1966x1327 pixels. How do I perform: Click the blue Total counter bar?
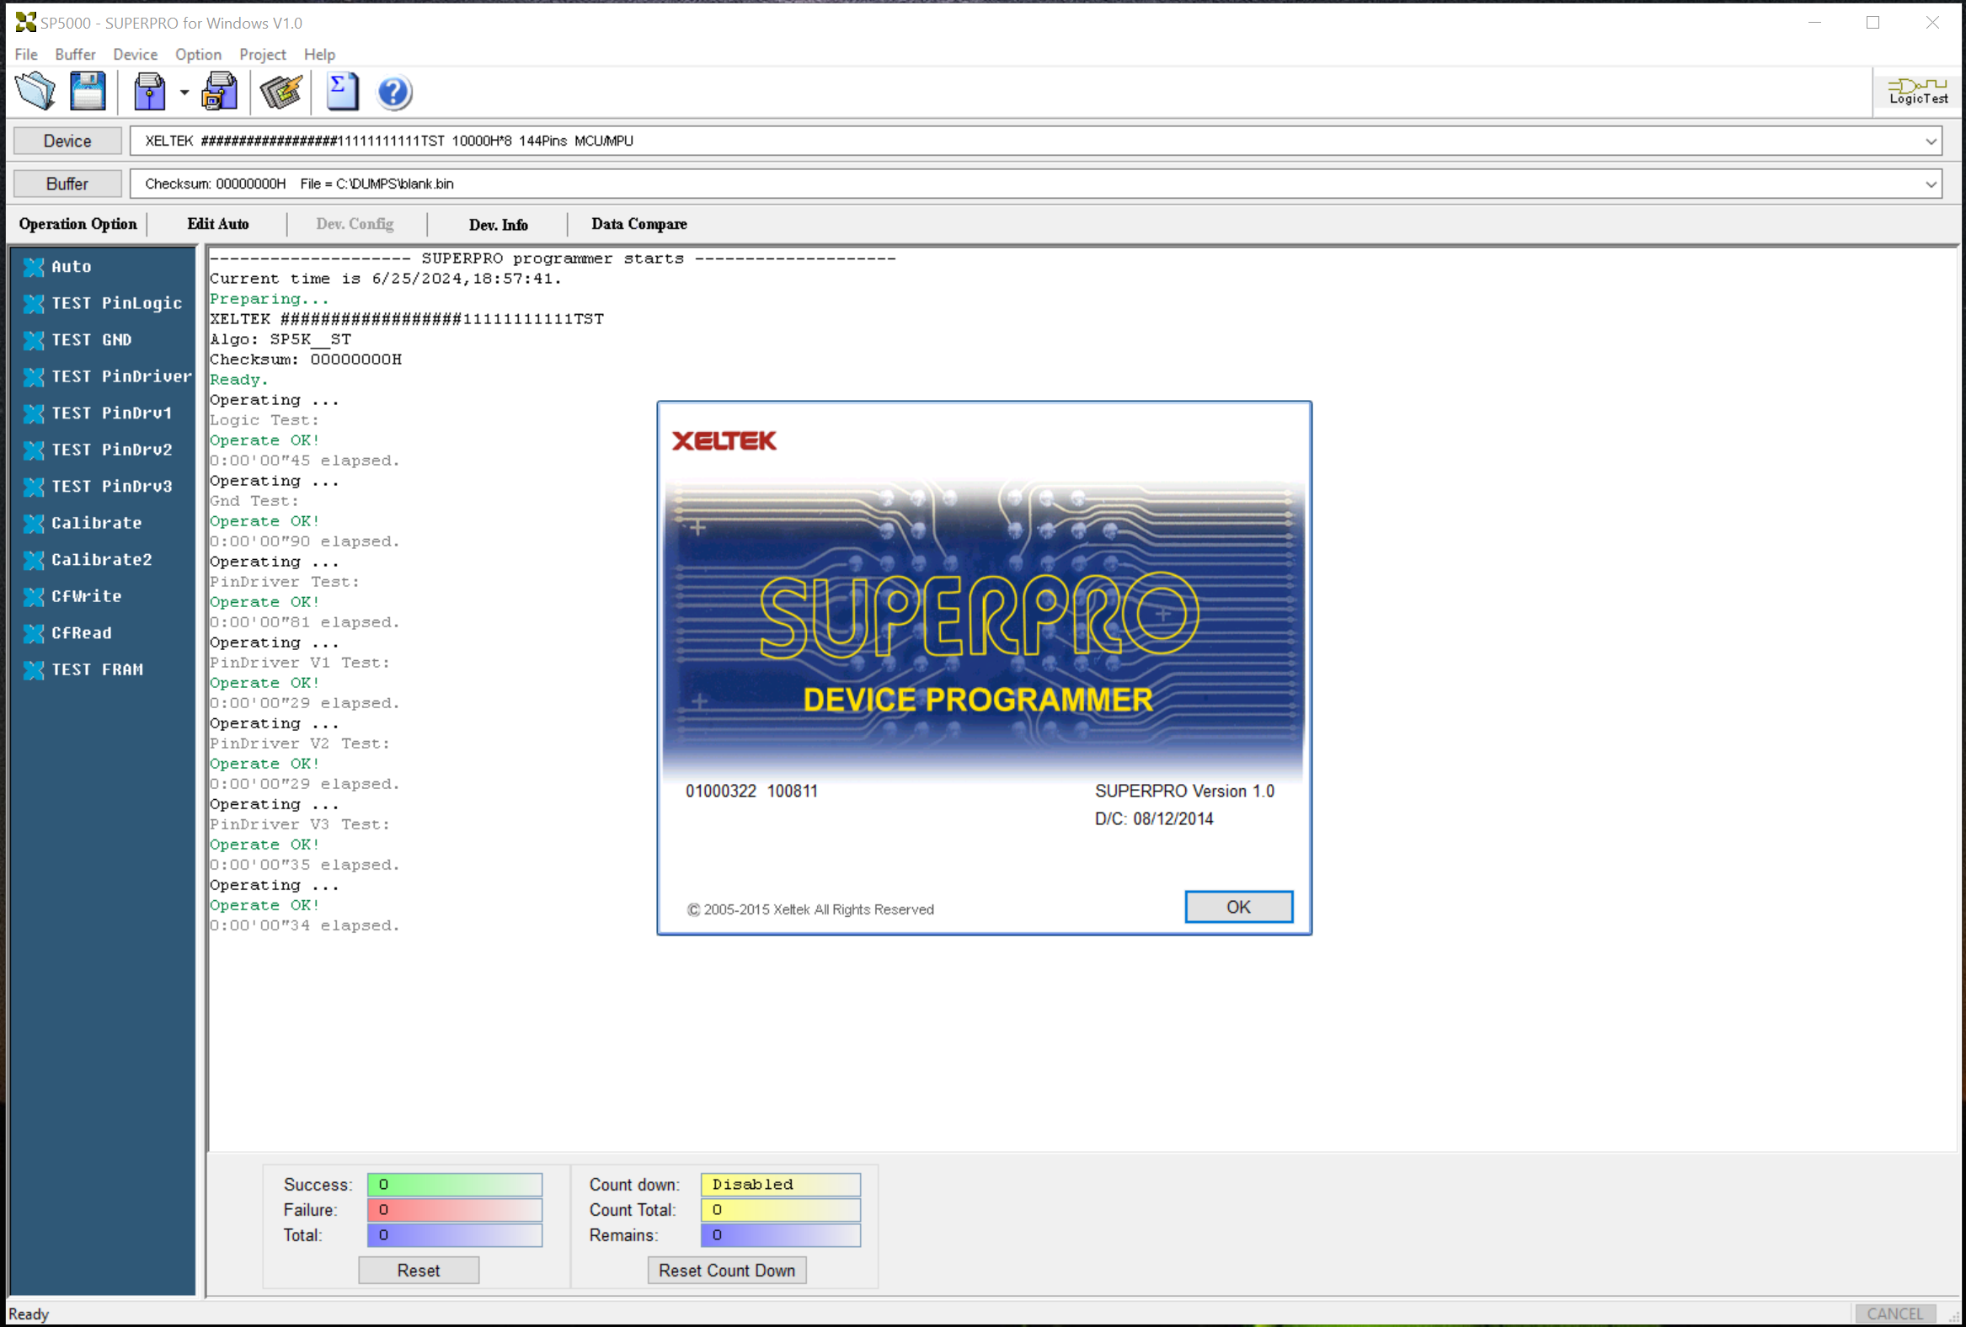pos(454,1235)
